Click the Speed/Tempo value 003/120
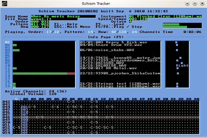207x138 pixels. coord(138,19)
